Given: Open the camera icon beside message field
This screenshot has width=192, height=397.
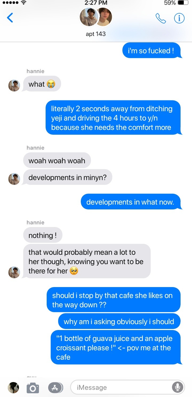Looking at the screenshot, I should coord(33,388).
